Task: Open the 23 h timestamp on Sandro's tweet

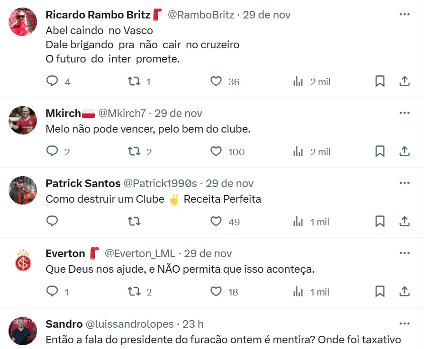Action: 193,324
